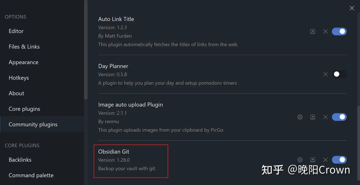The image size is (360, 185).
Task: Open hotkeys for Image auto upload Plugin
Action: point(313,117)
